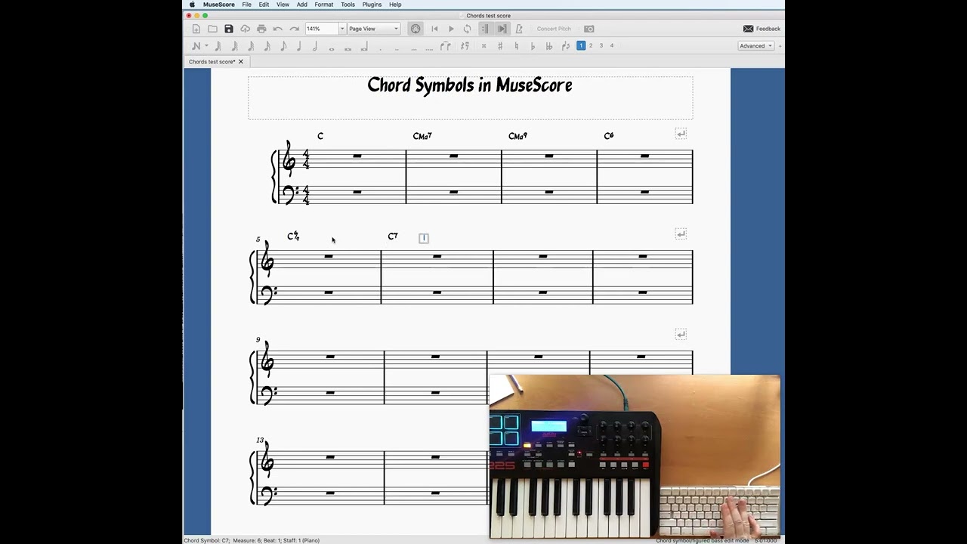Create a new score via toolbar icon

point(196,29)
